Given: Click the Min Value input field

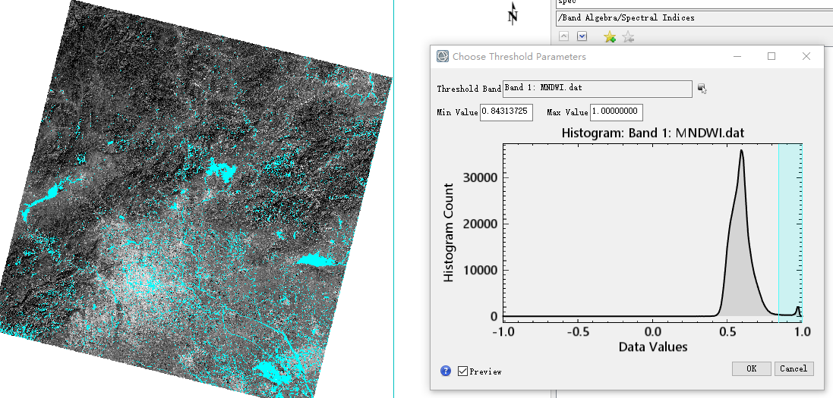Looking at the screenshot, I should point(506,112).
